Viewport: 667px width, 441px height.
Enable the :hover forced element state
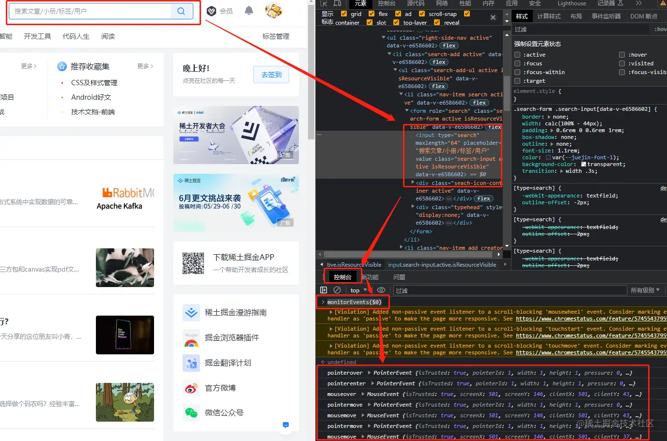[x=622, y=54]
